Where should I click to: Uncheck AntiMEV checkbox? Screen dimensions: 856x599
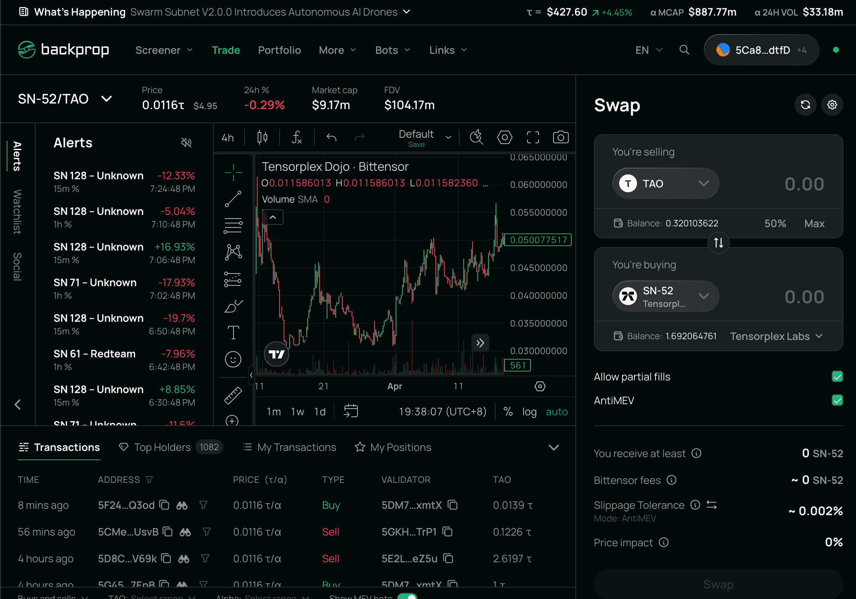837,400
